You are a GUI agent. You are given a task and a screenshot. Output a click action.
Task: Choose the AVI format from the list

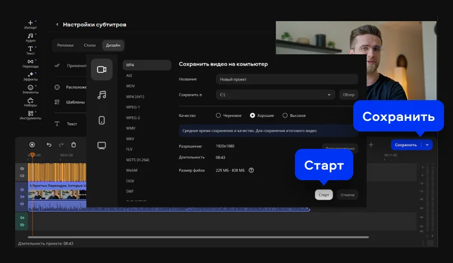click(x=130, y=76)
